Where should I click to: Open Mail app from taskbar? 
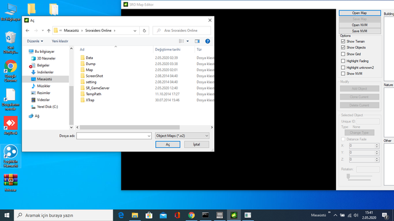point(163,215)
